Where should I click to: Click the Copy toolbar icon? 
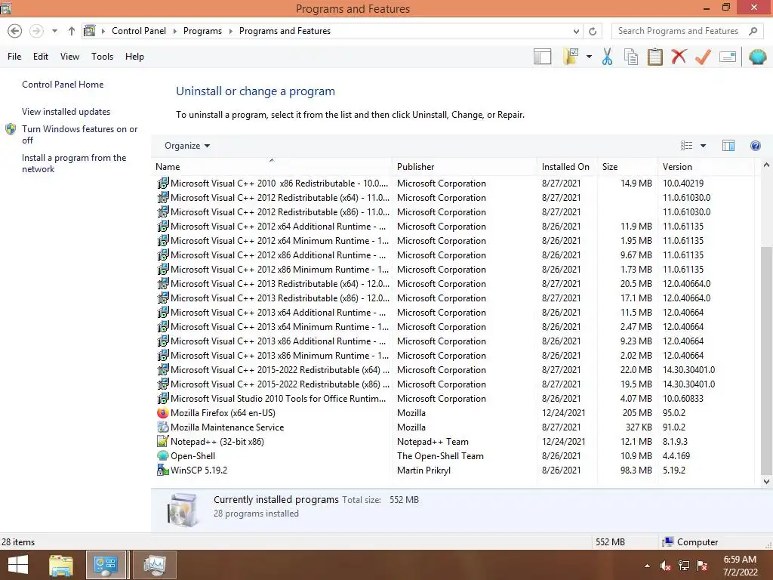pos(631,57)
